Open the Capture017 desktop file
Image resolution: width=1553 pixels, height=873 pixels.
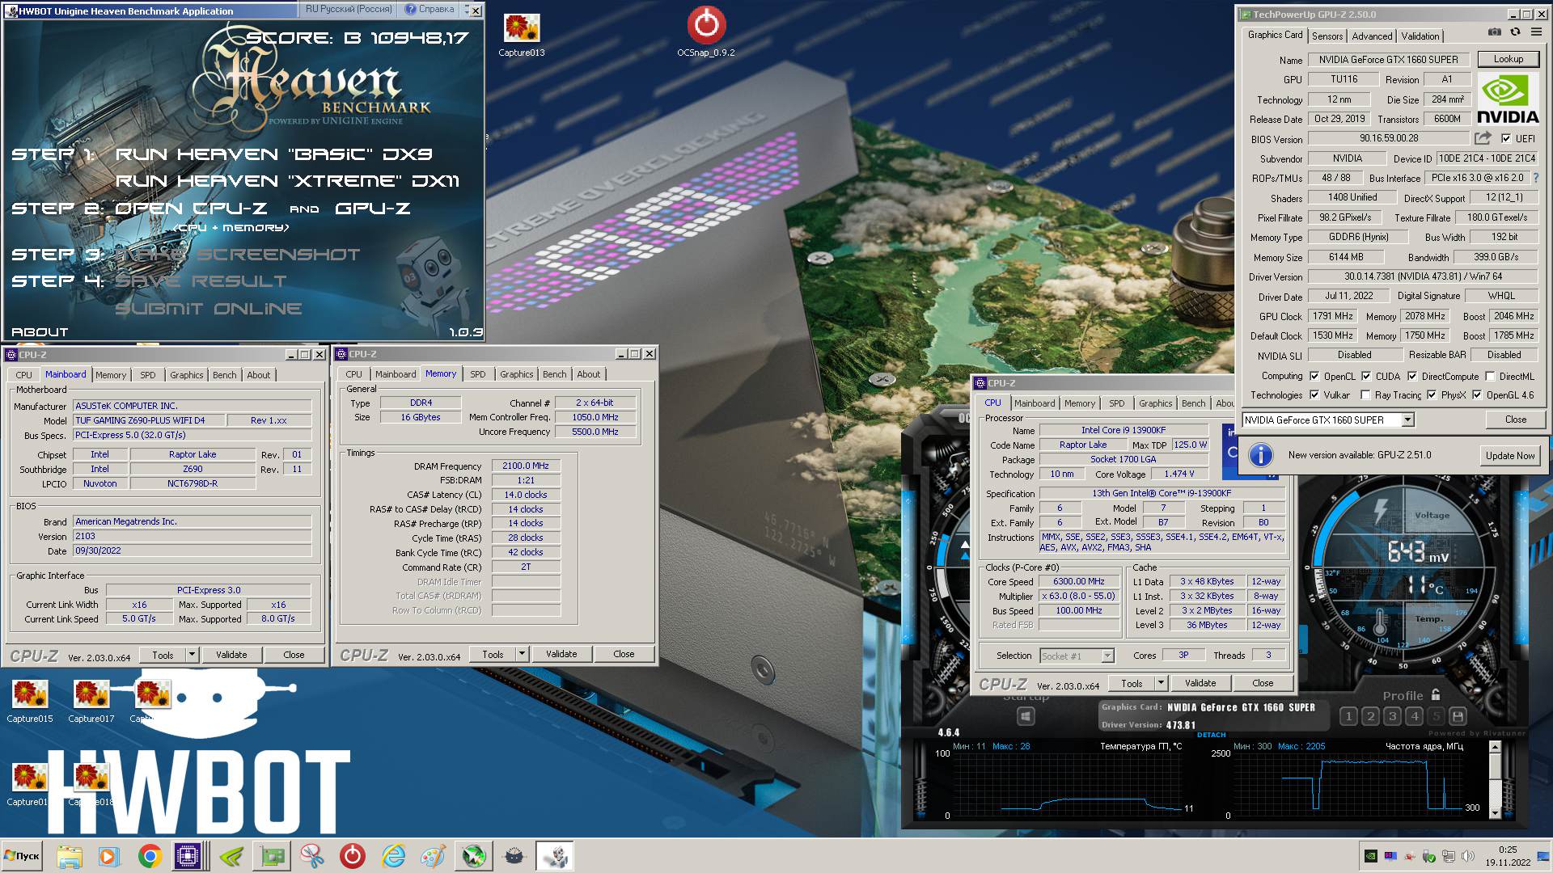point(91,701)
